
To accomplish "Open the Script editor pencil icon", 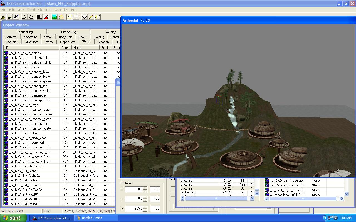I will click(x=91, y=17).
